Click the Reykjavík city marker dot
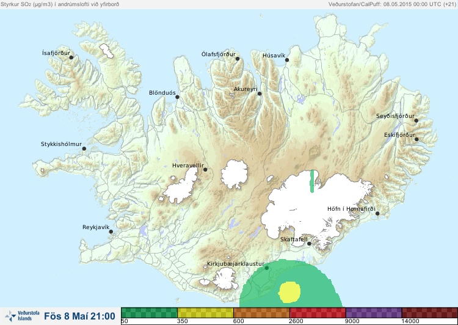 pyautogui.click(x=111, y=232)
